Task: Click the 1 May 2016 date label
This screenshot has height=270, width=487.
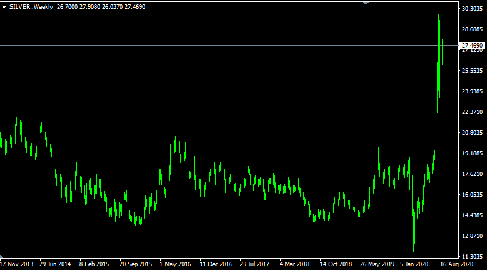Action: (175, 264)
